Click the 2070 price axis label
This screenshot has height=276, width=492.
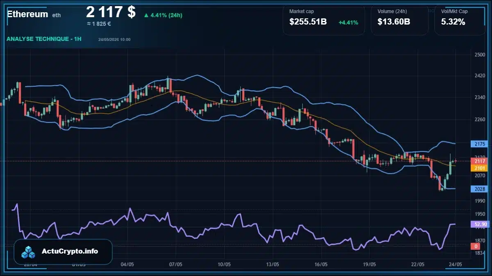[480, 176]
